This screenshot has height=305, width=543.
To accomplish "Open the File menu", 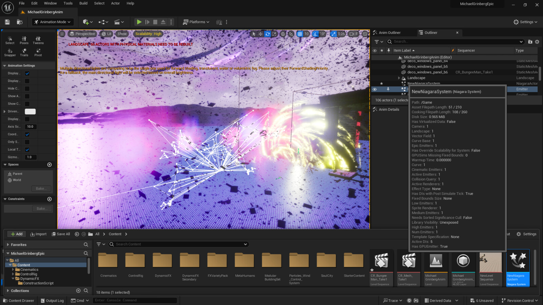I will (x=22, y=3).
